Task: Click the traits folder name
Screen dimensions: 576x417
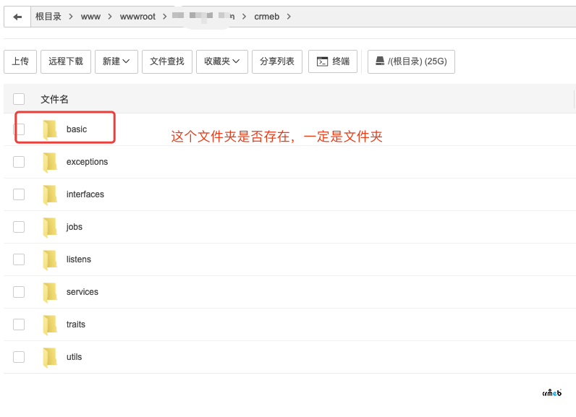Action: (x=76, y=324)
